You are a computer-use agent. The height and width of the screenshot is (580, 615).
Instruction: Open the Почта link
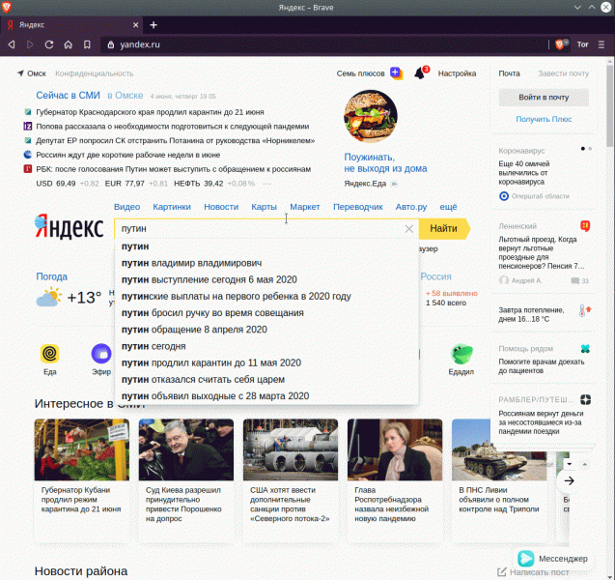click(509, 73)
